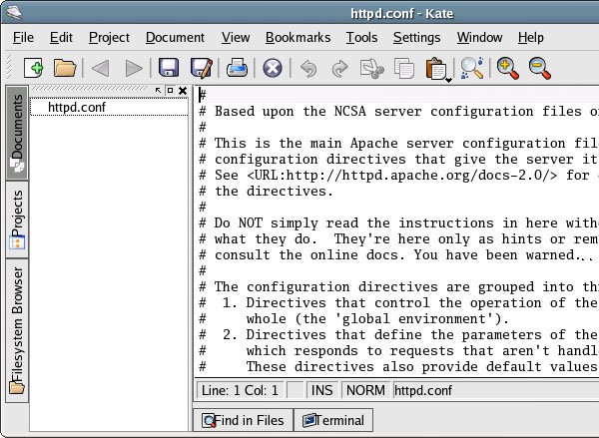The width and height of the screenshot is (599, 438).
Task: Click the Find magnifier icon
Action: (471, 68)
